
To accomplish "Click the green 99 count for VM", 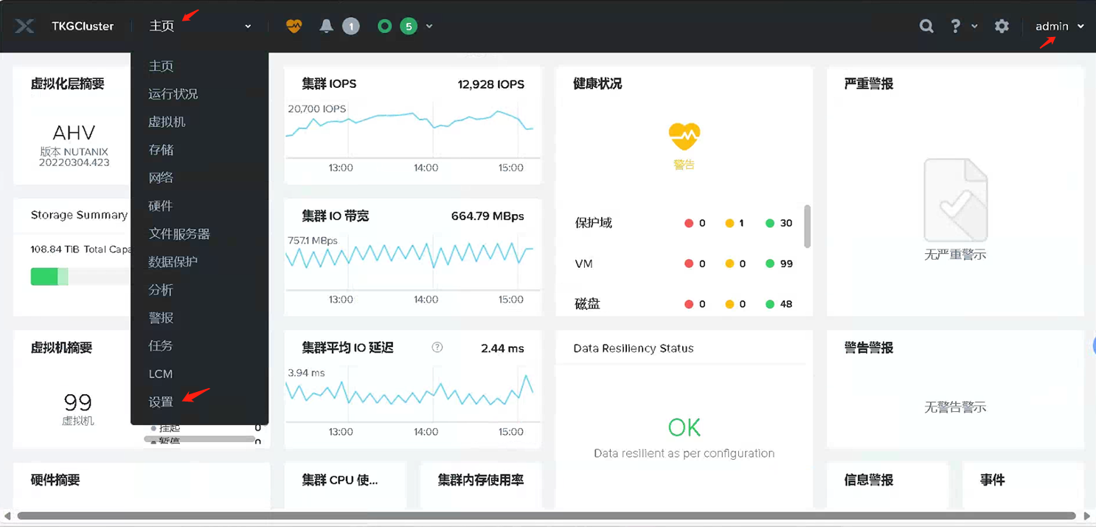I will (x=786, y=263).
